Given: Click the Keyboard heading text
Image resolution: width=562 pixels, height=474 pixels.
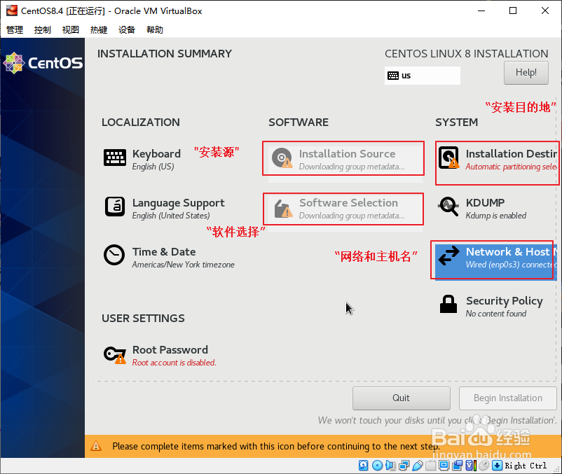Looking at the screenshot, I should pos(156,154).
